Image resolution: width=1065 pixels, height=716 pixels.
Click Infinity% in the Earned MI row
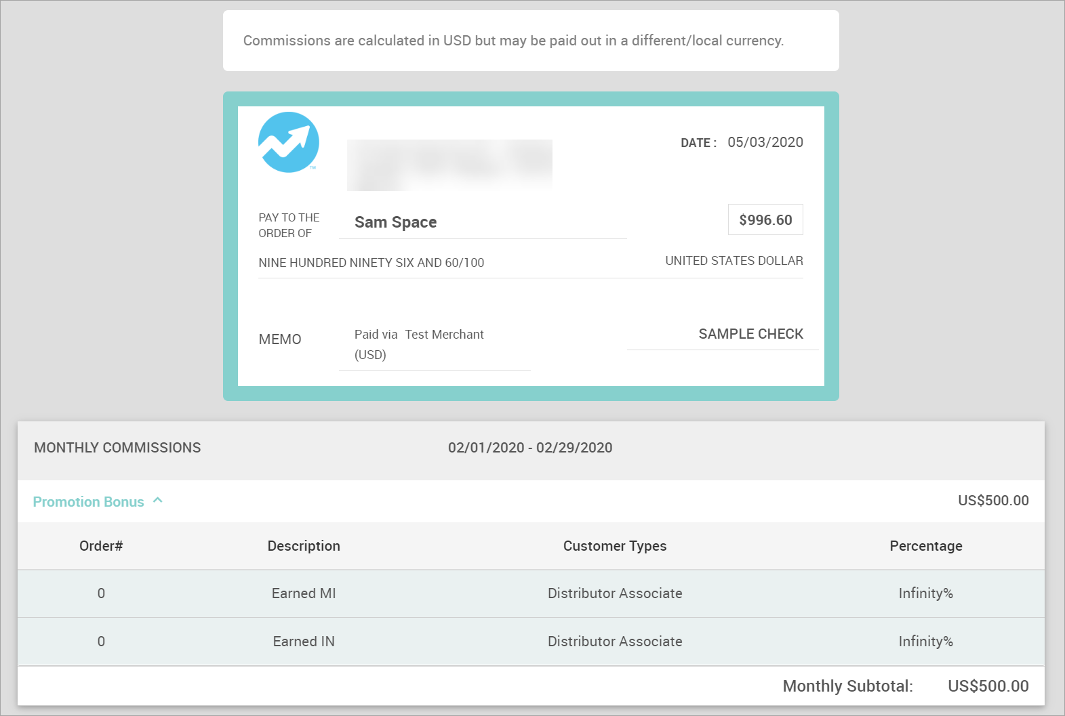(925, 593)
